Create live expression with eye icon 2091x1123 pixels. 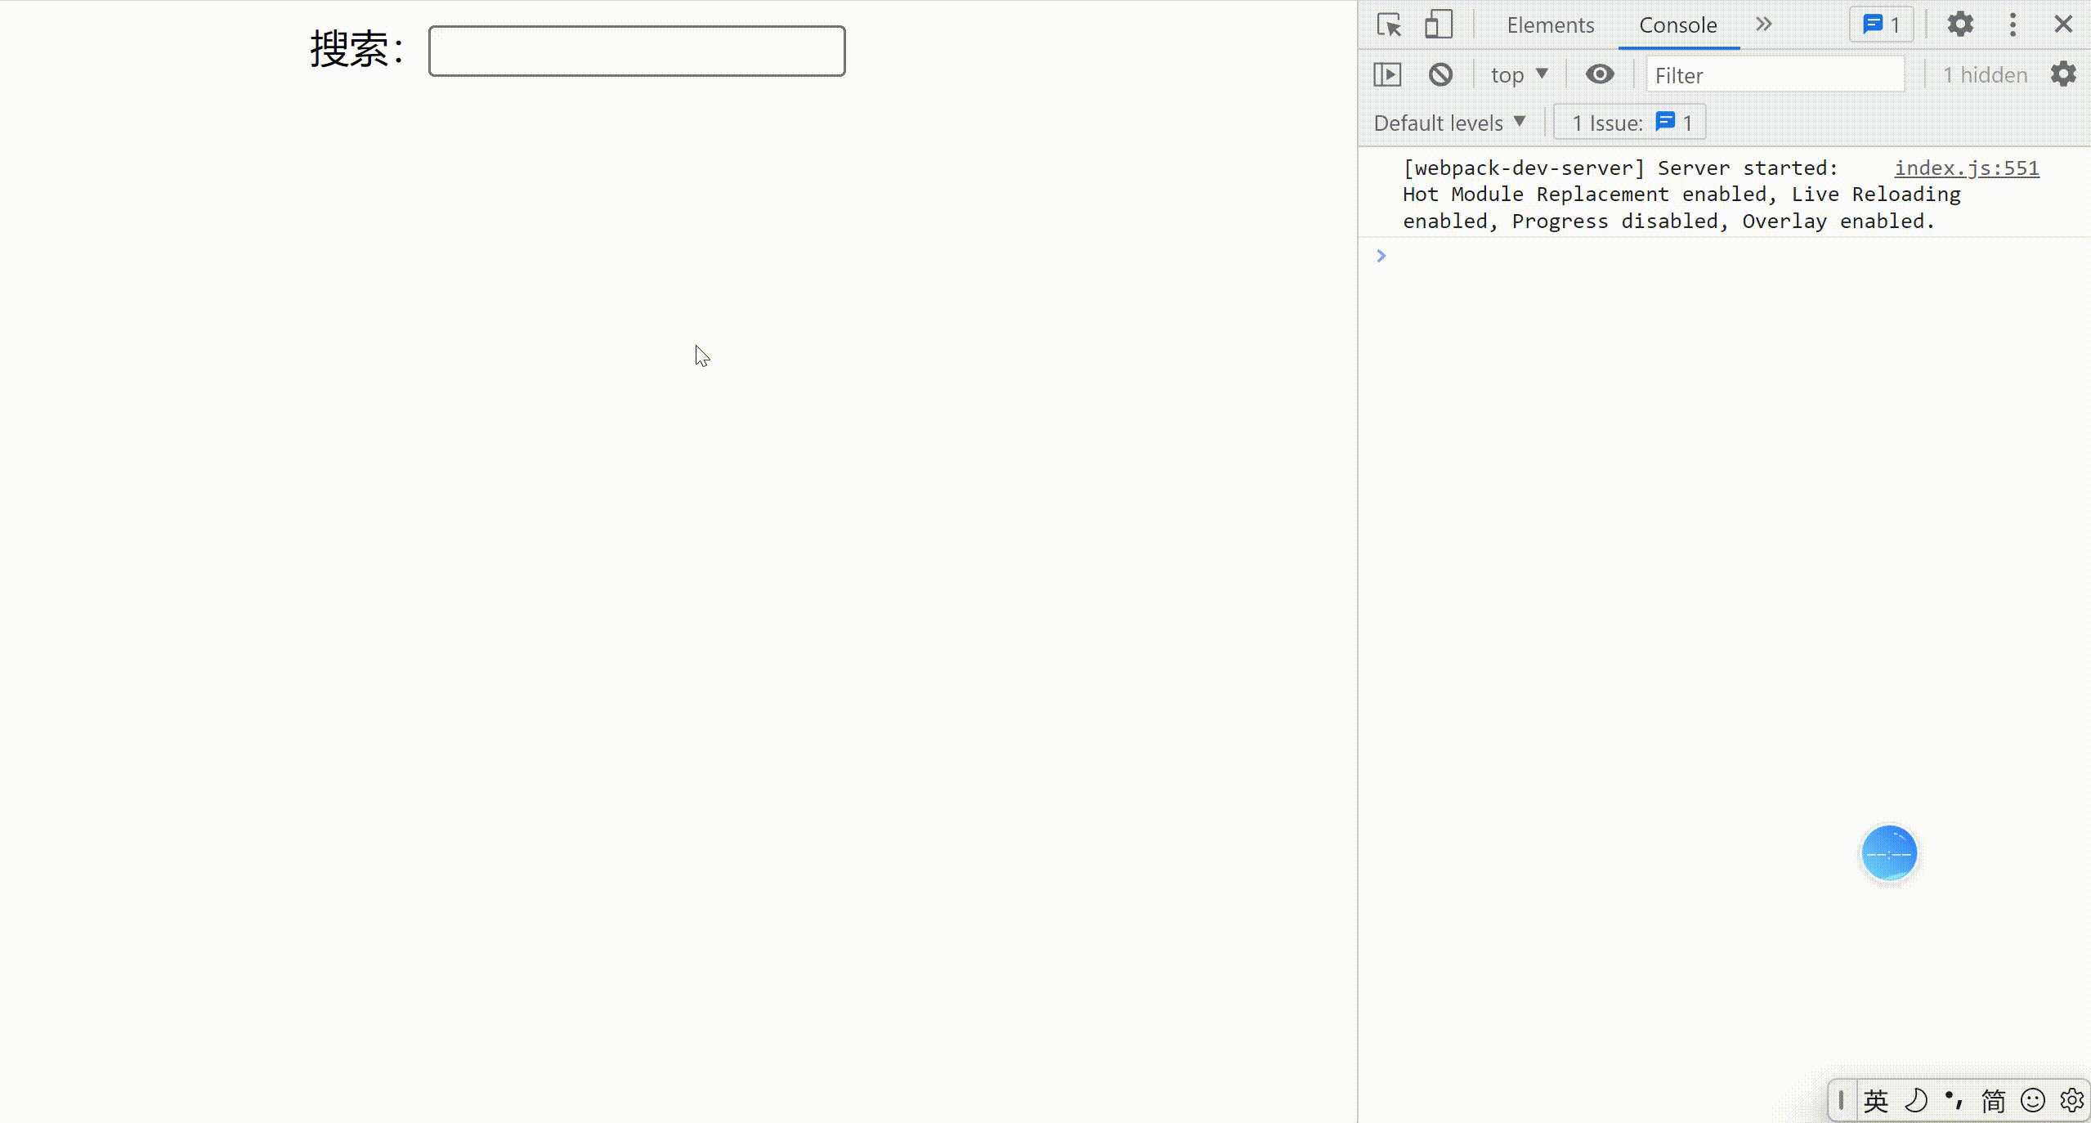[1600, 74]
